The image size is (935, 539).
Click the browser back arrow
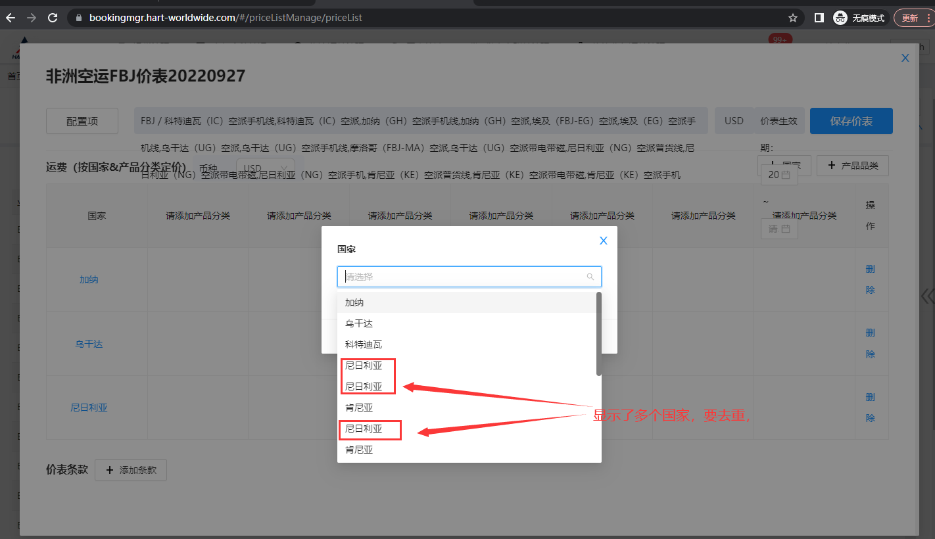(11, 18)
